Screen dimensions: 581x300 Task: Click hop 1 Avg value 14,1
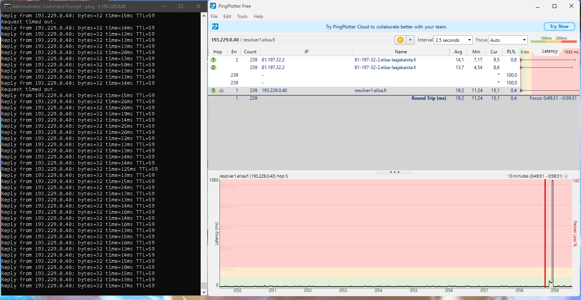coord(459,60)
